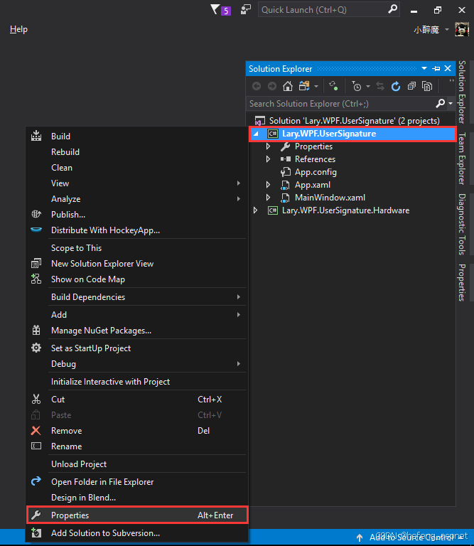Image resolution: width=474 pixels, height=546 pixels.
Task: Click the Sync with Active Document icon
Action: coord(333,86)
